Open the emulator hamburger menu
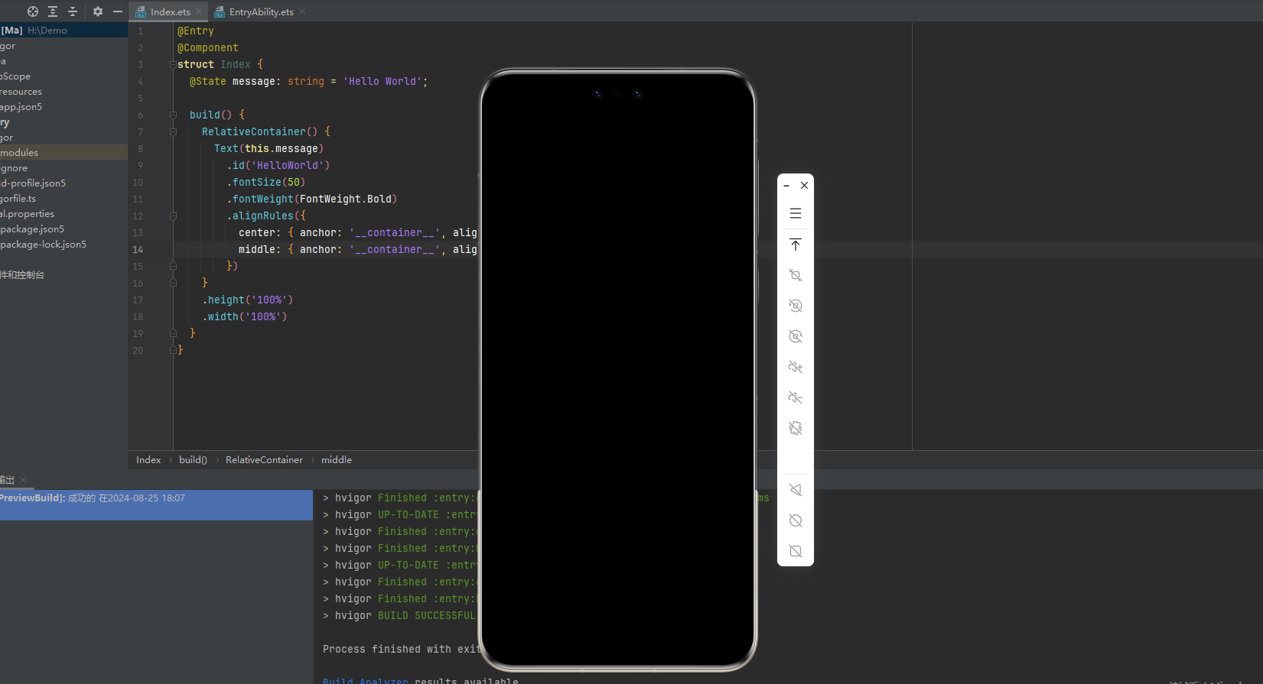 click(x=796, y=213)
